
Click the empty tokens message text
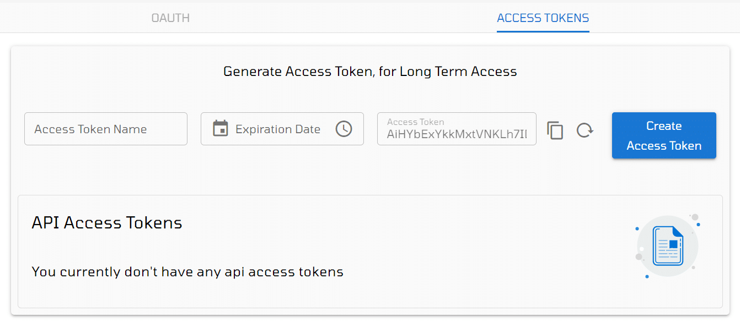pyautogui.click(x=187, y=271)
